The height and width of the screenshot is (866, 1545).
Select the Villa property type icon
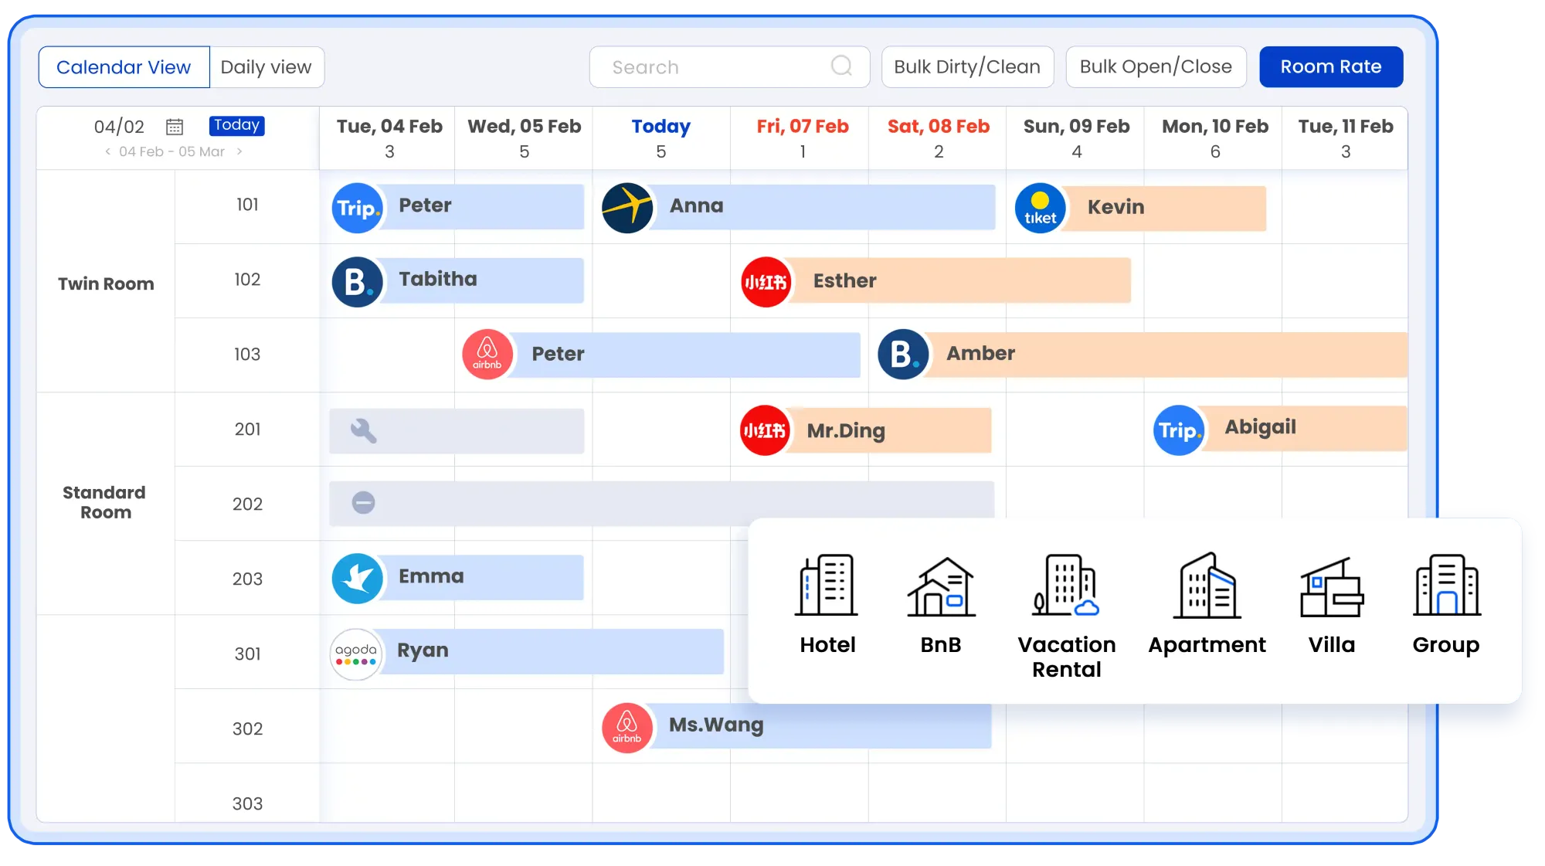(1330, 587)
